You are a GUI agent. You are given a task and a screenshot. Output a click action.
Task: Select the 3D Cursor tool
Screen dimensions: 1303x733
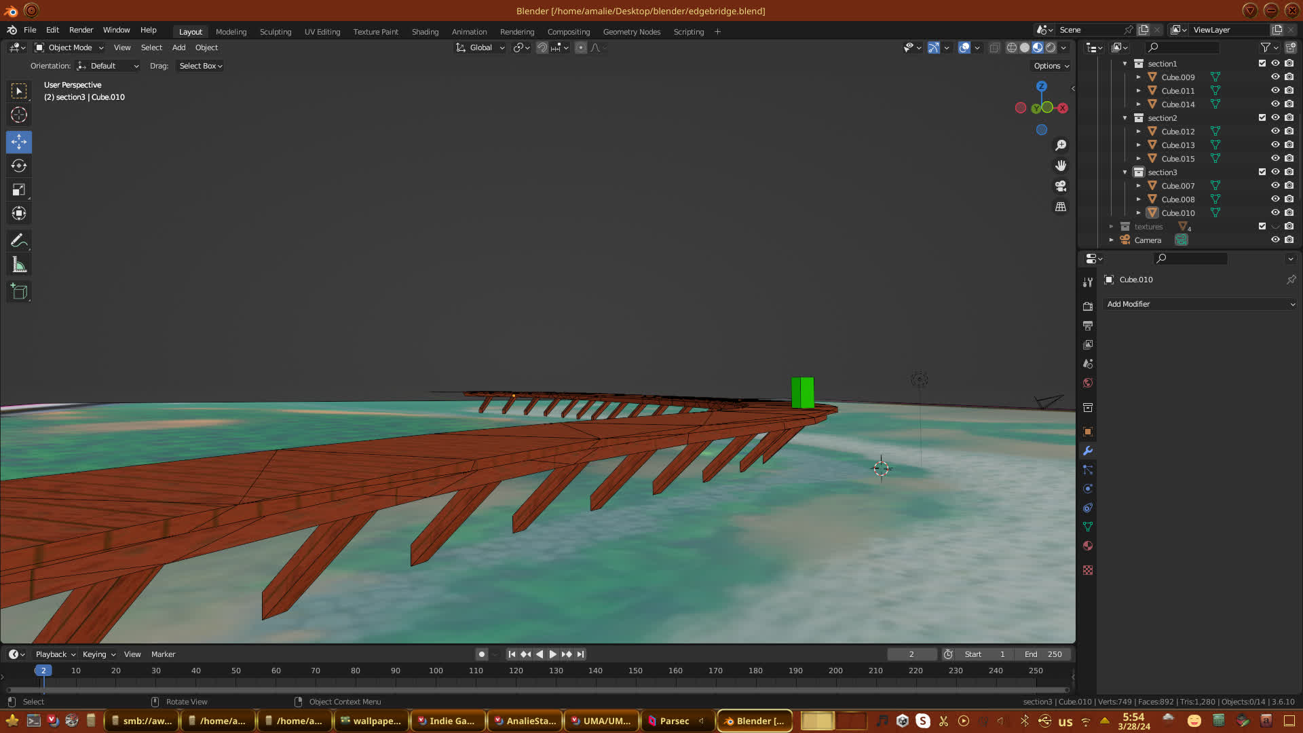(19, 115)
